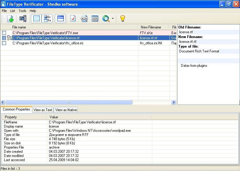Click the New Filename column header
Screen dimensions: 240x171
[153, 27]
